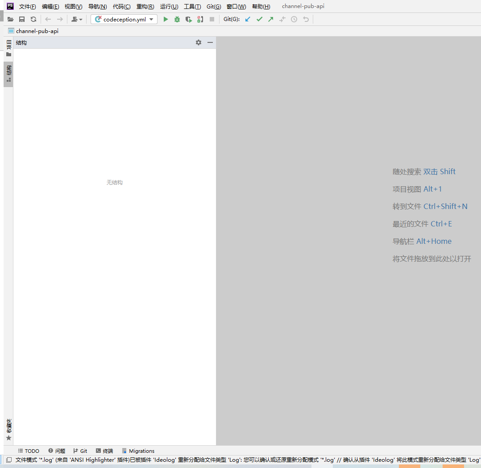481x468 pixels.
Task: Run codeception.yml with coverage
Action: (189, 19)
